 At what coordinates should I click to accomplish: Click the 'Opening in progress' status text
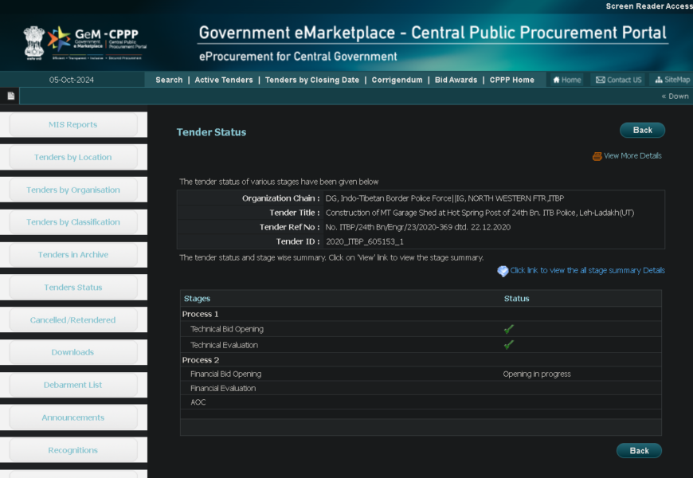click(x=537, y=374)
